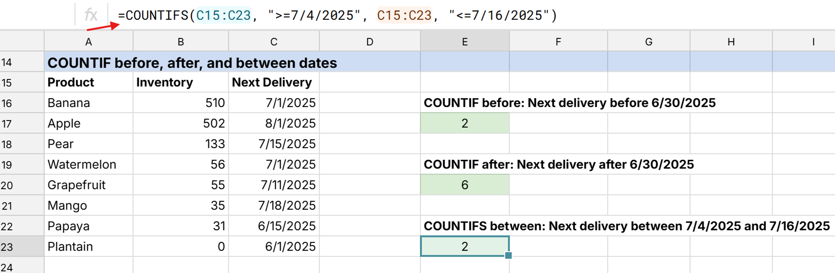Select the green cell showing 2 under COUNTIF before
Screen dimensions: 835x273
464,123
